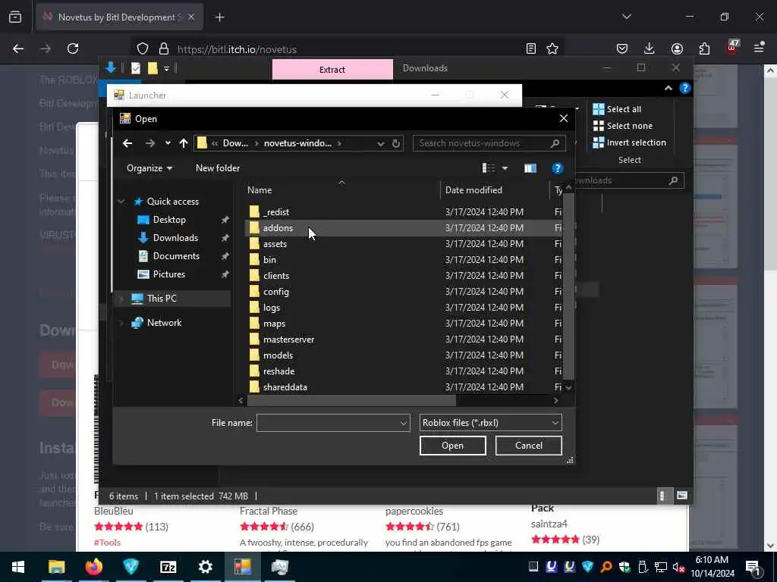The width and height of the screenshot is (777, 582).
Task: Sort by the Name column header
Action: [260, 190]
